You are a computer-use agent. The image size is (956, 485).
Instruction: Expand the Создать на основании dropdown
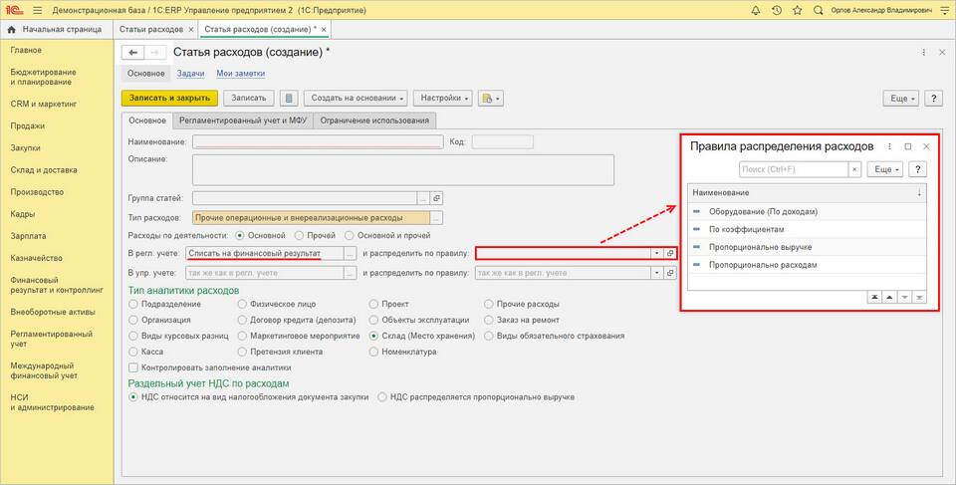[x=356, y=98]
